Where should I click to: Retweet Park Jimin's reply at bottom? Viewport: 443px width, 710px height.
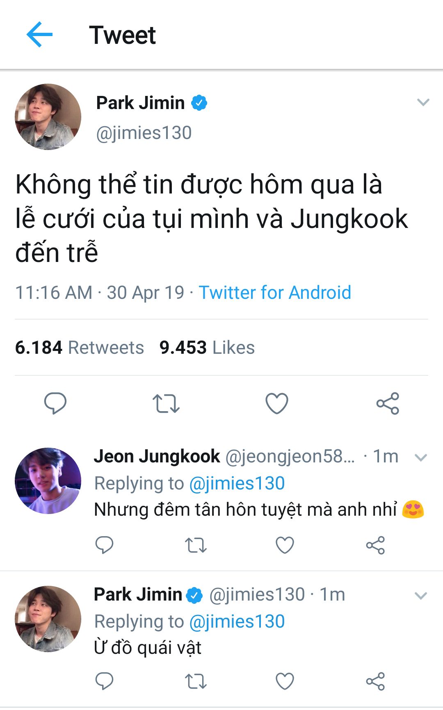196,681
